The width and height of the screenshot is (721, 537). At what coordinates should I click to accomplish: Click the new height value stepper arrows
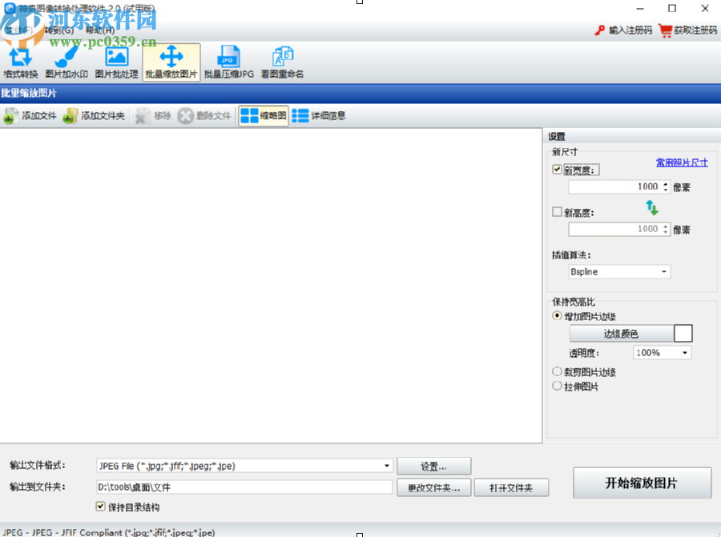666,229
